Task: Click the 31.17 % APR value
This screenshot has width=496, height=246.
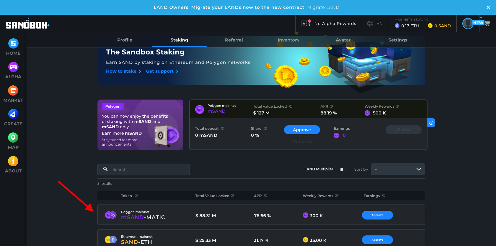Action: [x=261, y=240]
